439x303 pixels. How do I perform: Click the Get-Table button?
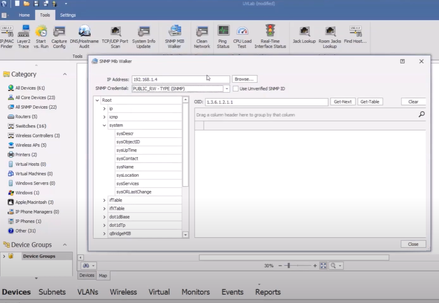[370, 102]
